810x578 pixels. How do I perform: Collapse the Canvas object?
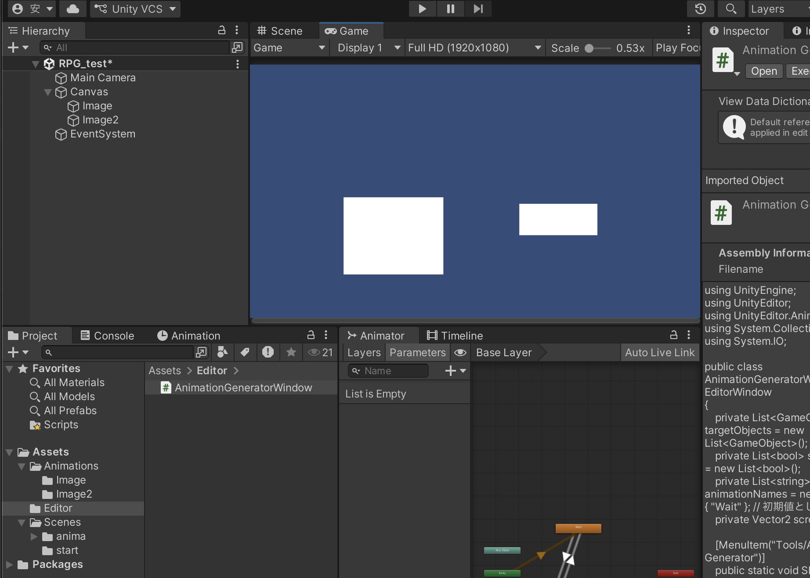coord(48,92)
